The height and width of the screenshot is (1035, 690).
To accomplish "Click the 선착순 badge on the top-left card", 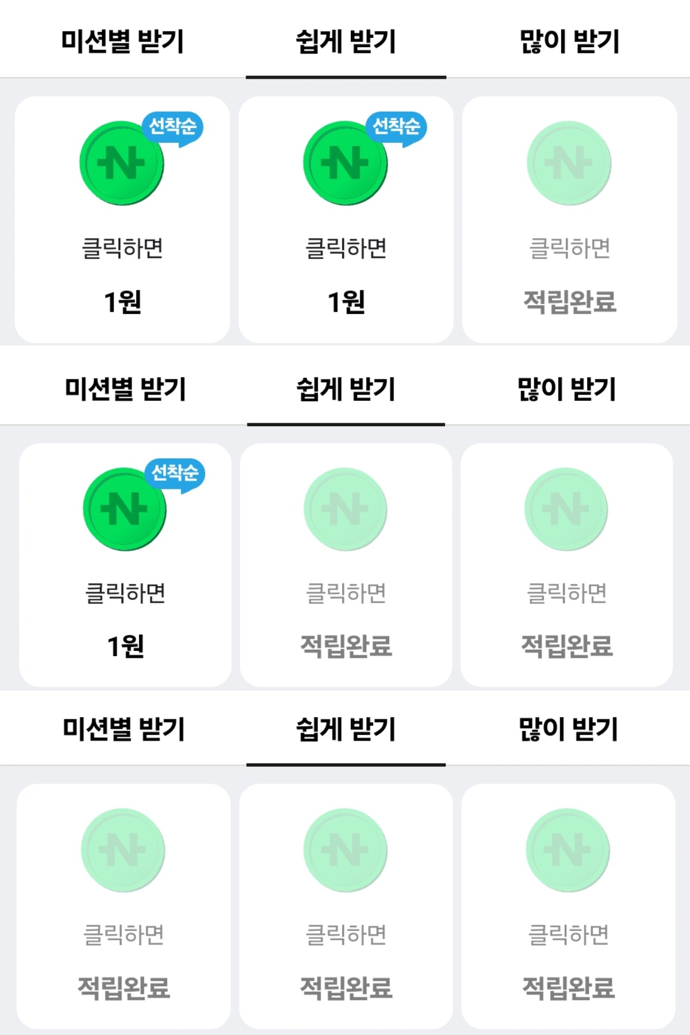I will coord(172,126).
